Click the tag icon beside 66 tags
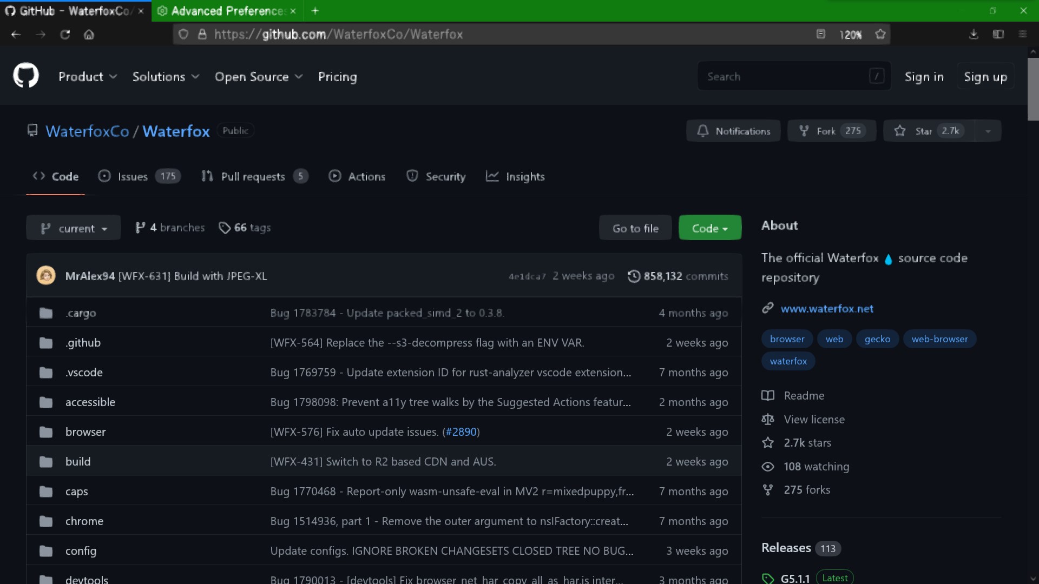 225,228
